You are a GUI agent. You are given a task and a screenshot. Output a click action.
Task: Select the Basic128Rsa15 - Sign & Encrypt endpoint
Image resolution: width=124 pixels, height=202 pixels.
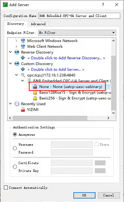click(75, 93)
